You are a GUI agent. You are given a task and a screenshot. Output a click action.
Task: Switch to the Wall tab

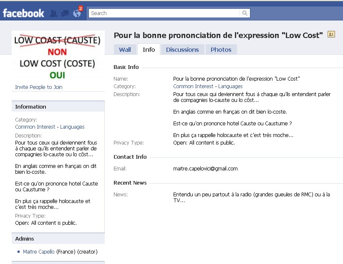pos(125,49)
